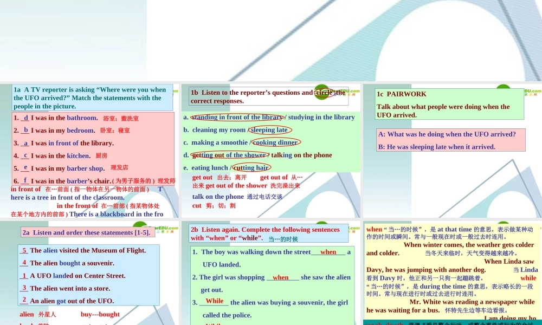Select '2 An alien got out of the UFO.'
Image resolution: width=542 pixels, height=325 pixels.
tap(67, 301)
